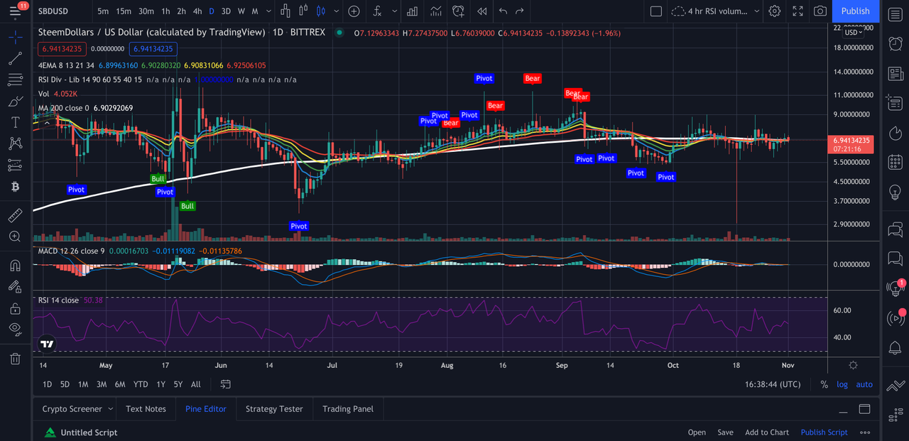Click Add to Chart in Pine Editor
This screenshot has height=441, width=909.
pyautogui.click(x=767, y=432)
